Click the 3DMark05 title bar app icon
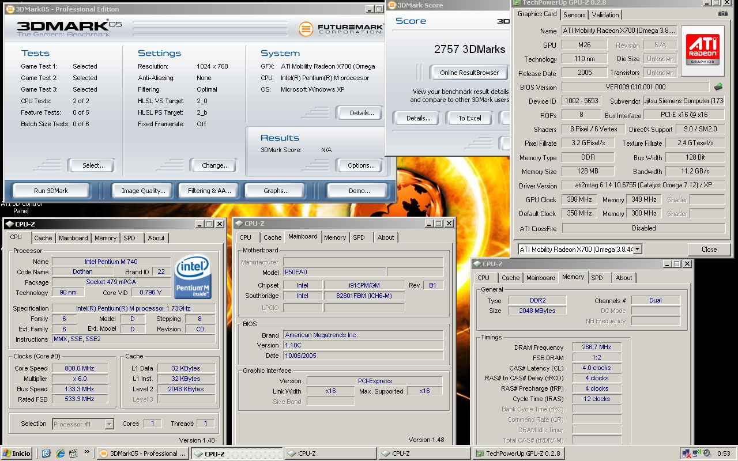 click(10, 9)
